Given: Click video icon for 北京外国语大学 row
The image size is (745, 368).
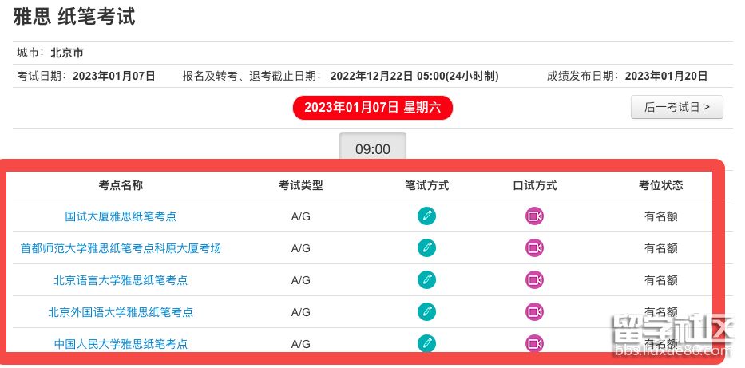Looking at the screenshot, I should pyautogui.click(x=534, y=311).
